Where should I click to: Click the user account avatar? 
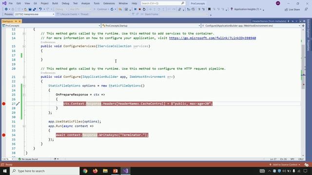[x=278, y=3]
